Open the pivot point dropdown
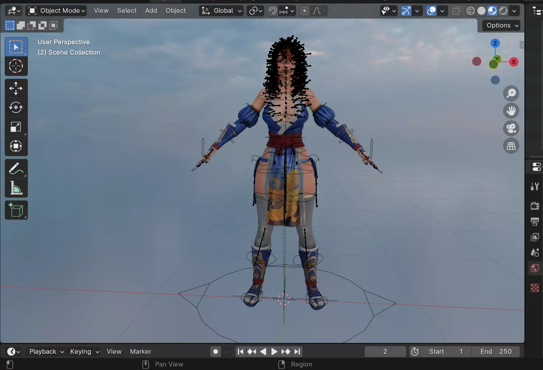 tap(255, 11)
